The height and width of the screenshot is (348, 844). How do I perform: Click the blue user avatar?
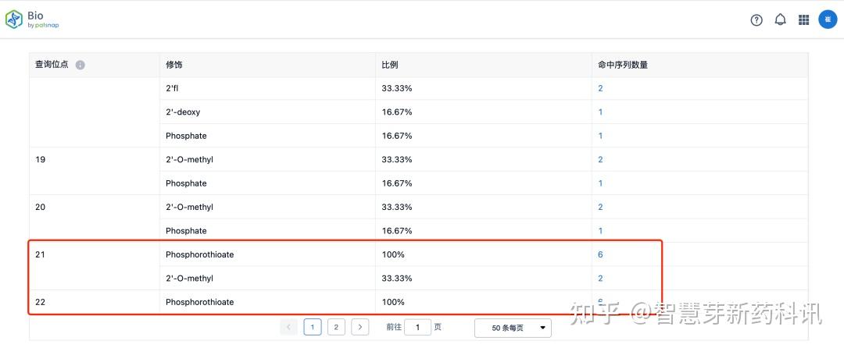coord(828,20)
